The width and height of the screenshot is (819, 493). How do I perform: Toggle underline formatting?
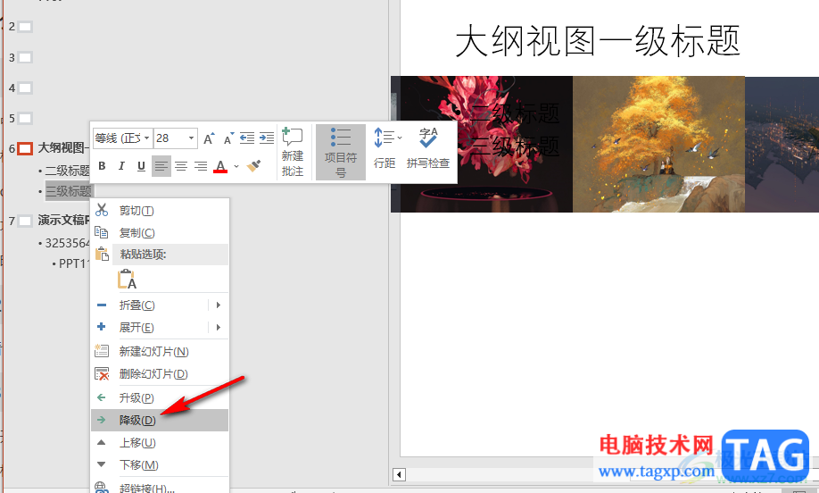tap(141, 166)
